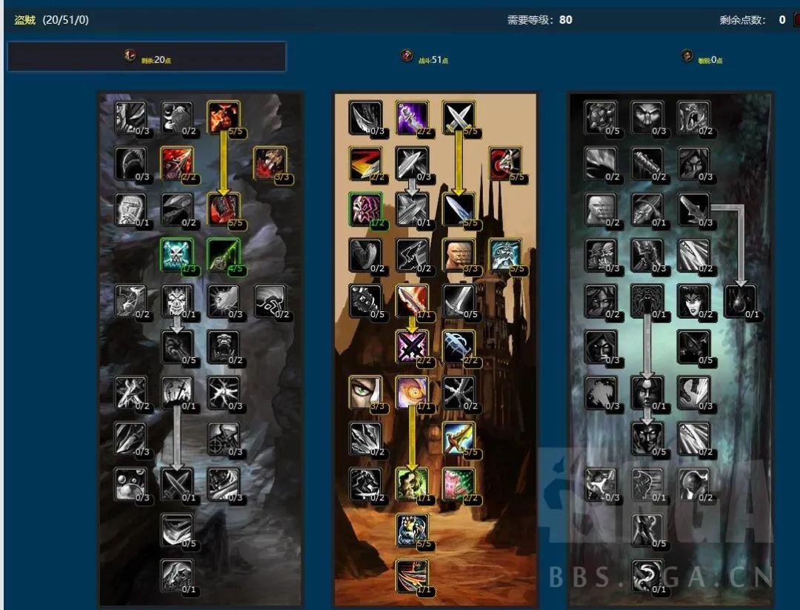Click Riposte (0/1) in Combat tree
This screenshot has height=610, width=800.
tap(412, 209)
